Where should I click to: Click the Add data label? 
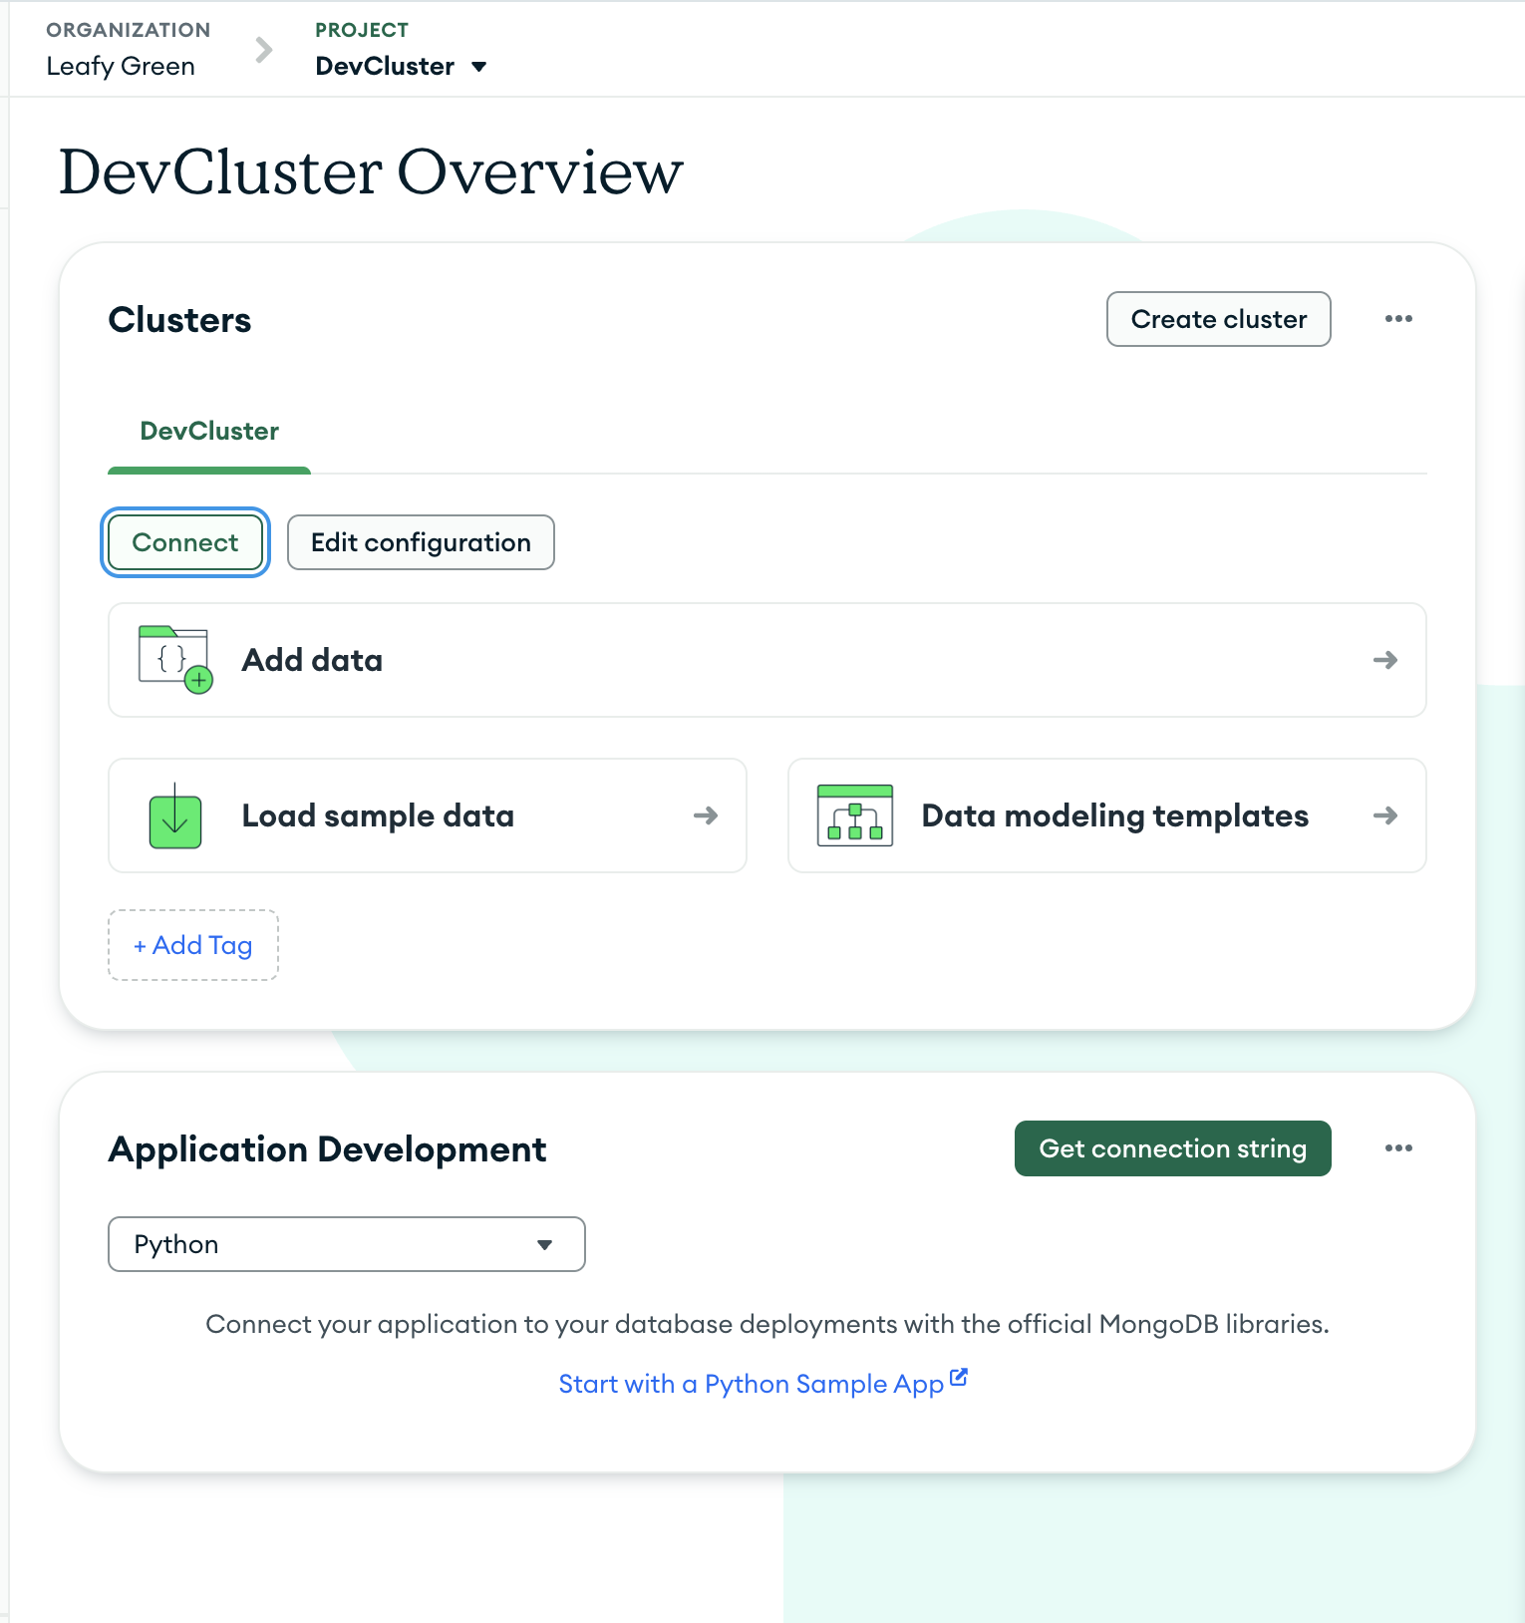click(x=312, y=660)
